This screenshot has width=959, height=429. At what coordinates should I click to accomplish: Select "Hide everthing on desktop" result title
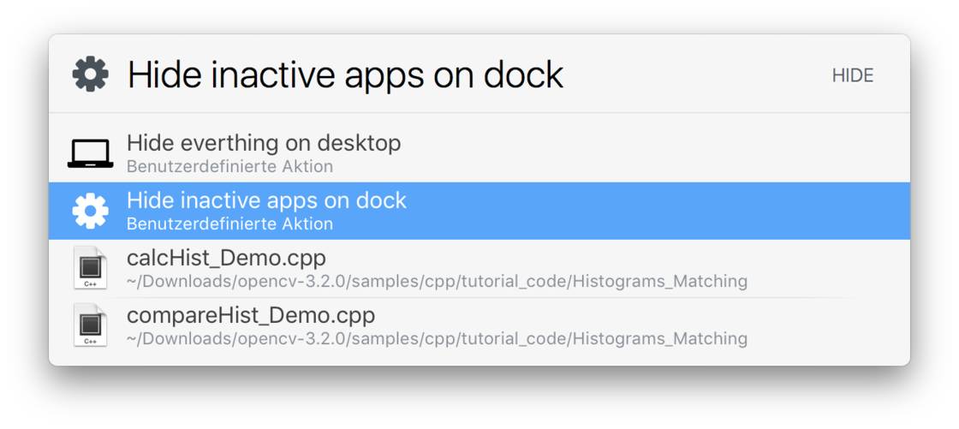point(264,143)
